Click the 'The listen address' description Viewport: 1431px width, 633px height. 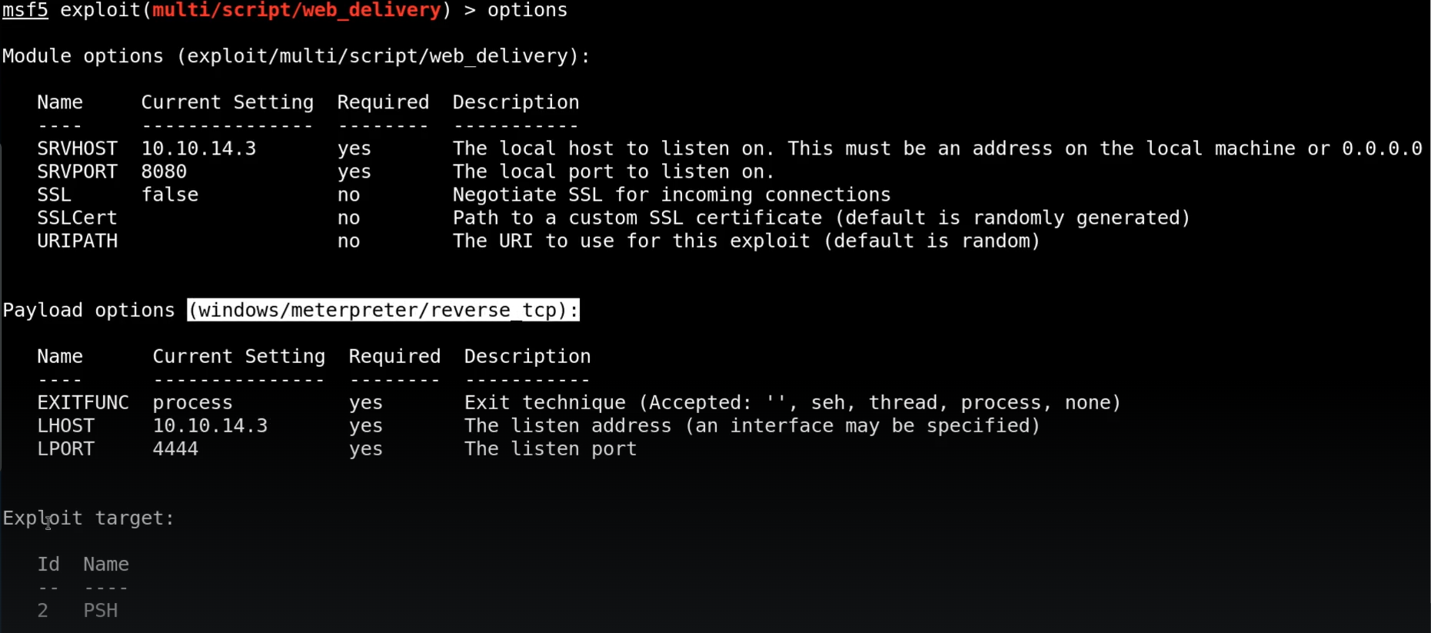pyautogui.click(x=752, y=425)
